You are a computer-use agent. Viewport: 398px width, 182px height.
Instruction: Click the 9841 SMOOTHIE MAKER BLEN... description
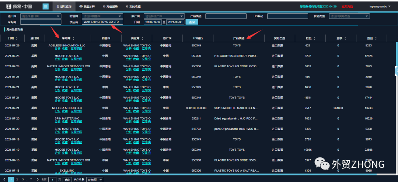(237, 108)
